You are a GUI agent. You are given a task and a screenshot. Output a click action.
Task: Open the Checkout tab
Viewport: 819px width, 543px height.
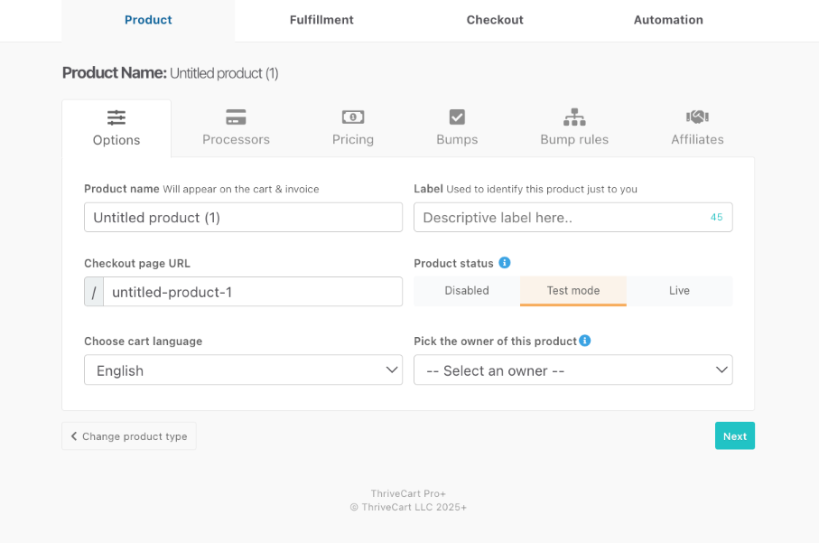pos(495,20)
